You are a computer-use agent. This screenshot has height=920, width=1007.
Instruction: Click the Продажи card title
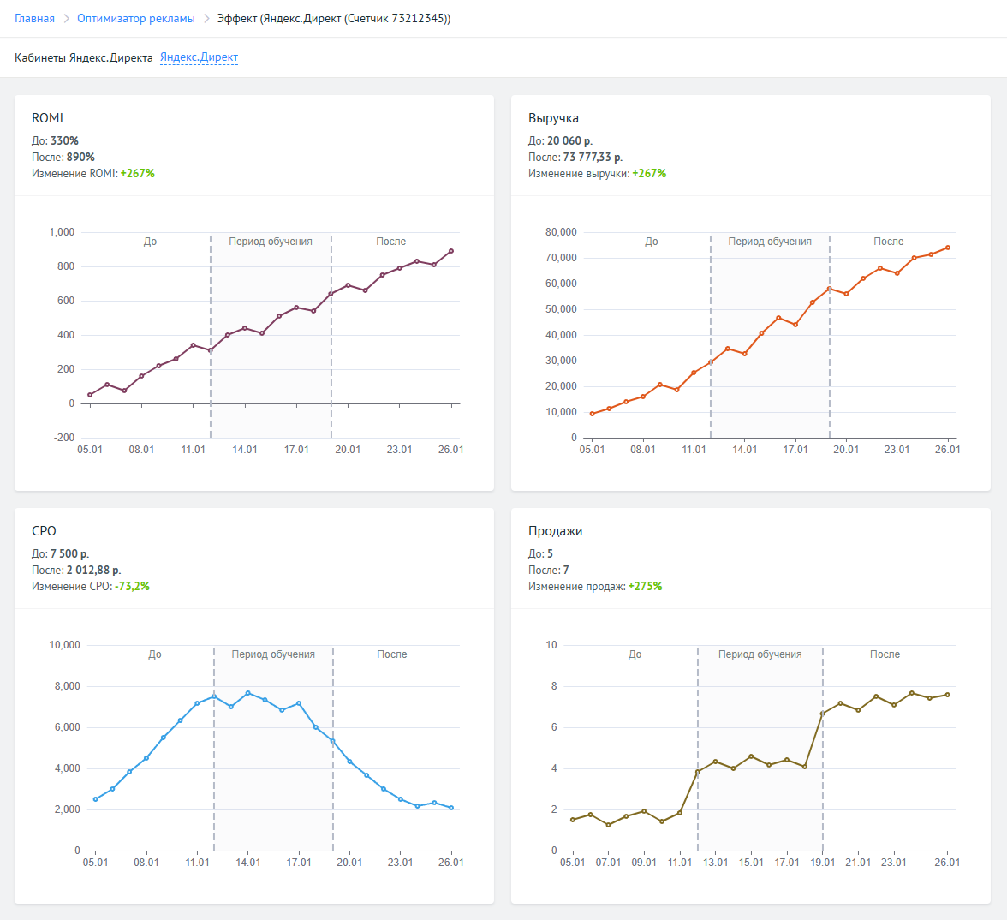point(556,531)
